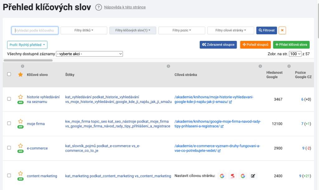Viewport: 319px width, 190px height.
Task: Open target page 'e-commerce-vyznam-druhy' link
Action: pyautogui.click(x=217, y=148)
